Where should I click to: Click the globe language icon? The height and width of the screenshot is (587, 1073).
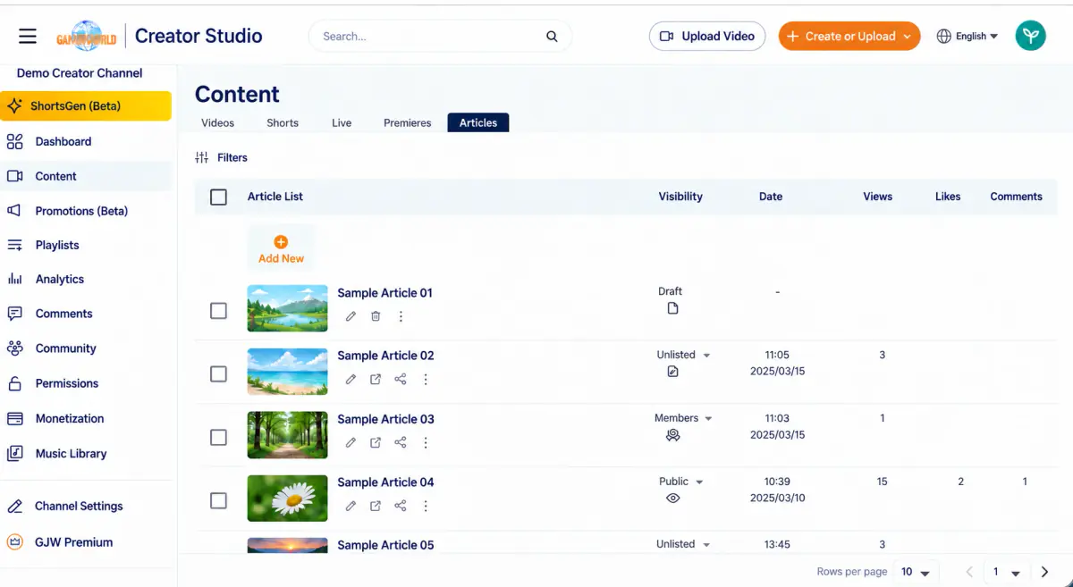[944, 37]
